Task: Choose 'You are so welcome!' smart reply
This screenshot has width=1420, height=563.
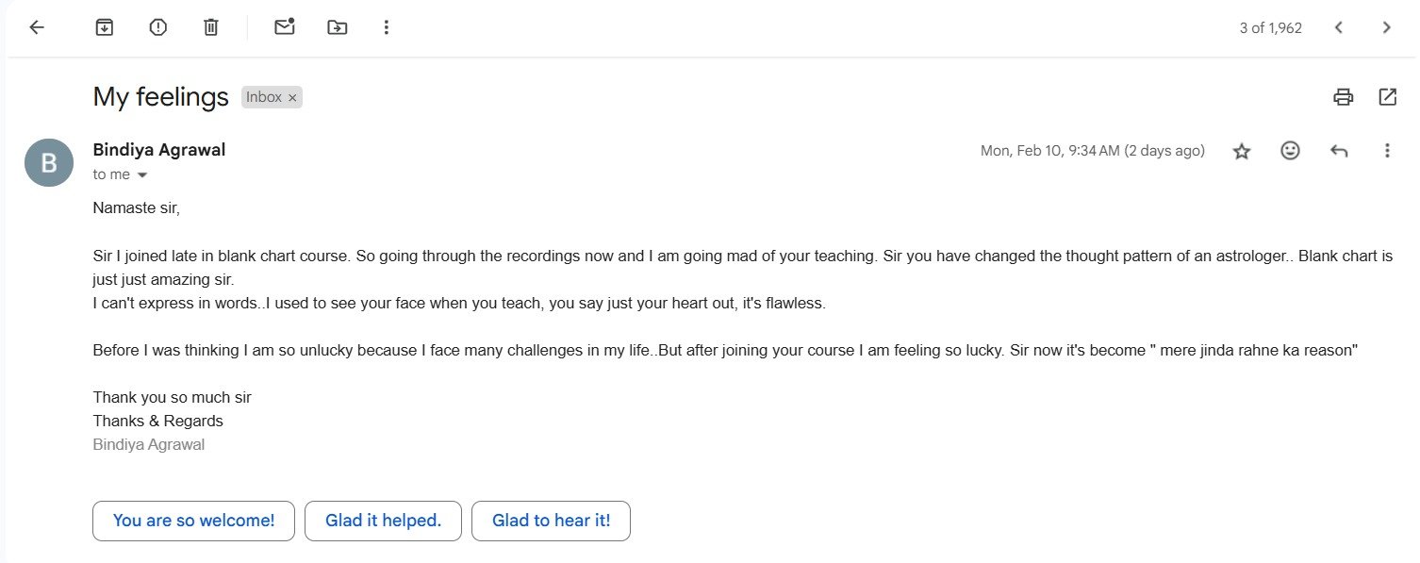Action: (x=193, y=521)
